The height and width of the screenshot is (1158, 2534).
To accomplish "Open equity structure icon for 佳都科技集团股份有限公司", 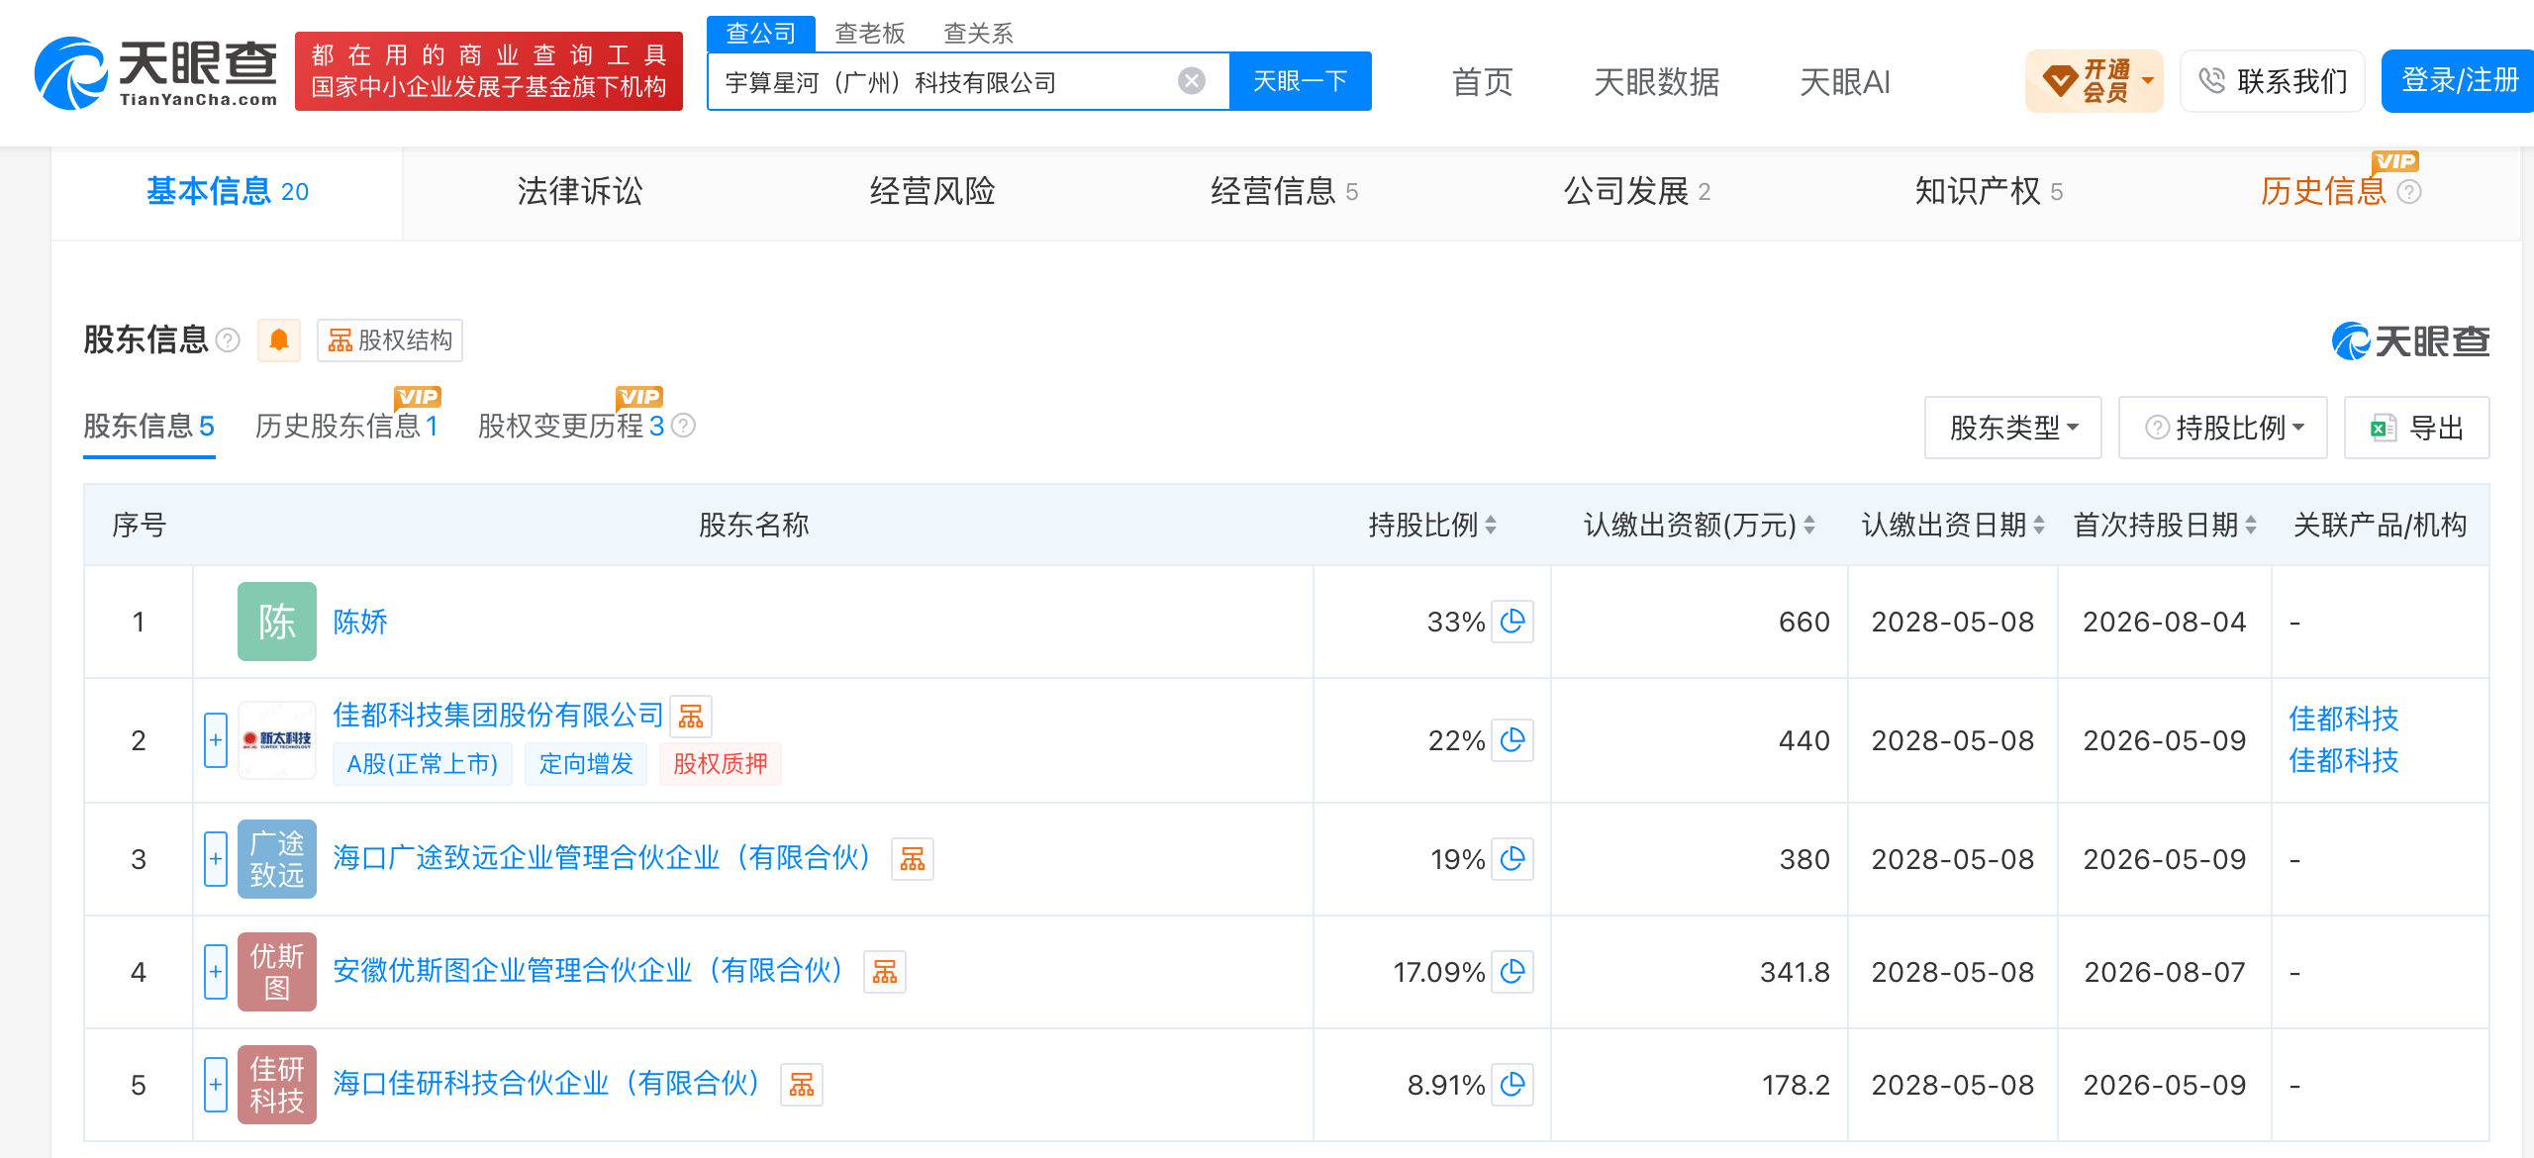I will tap(691, 716).
